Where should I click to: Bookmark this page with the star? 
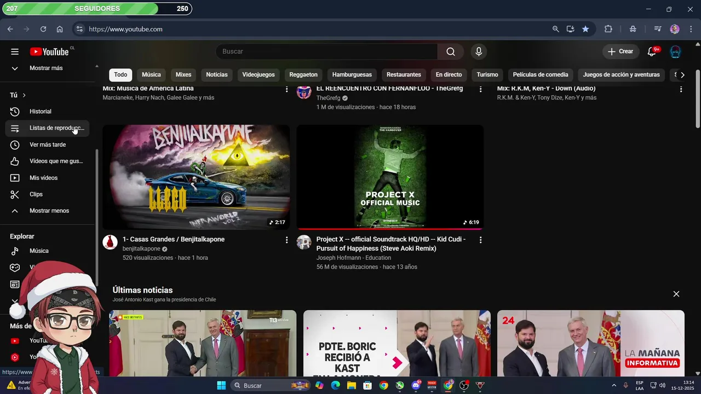[x=585, y=29]
